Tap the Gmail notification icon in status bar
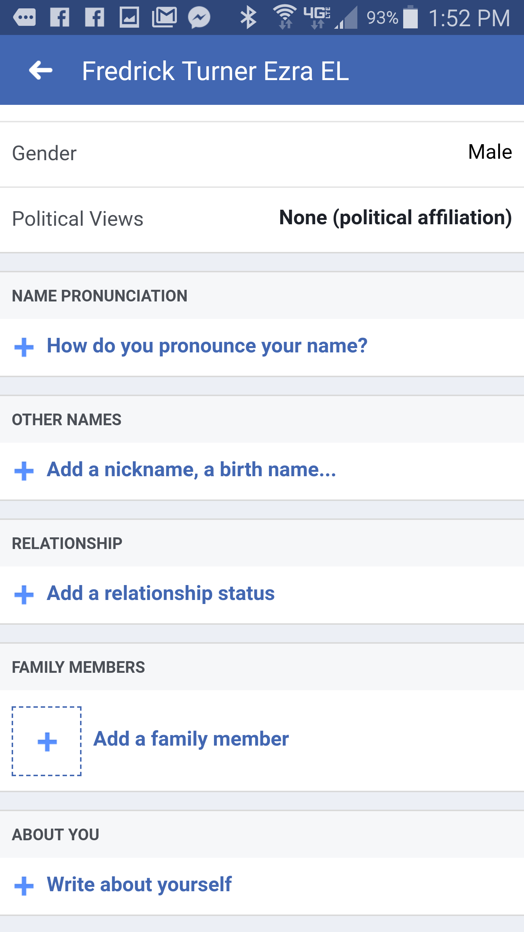 click(x=164, y=17)
